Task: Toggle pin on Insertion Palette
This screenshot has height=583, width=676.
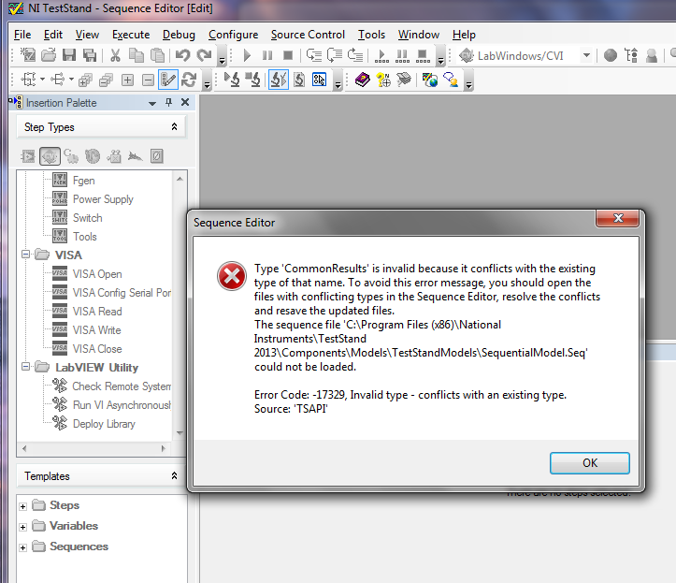Action: point(168,102)
